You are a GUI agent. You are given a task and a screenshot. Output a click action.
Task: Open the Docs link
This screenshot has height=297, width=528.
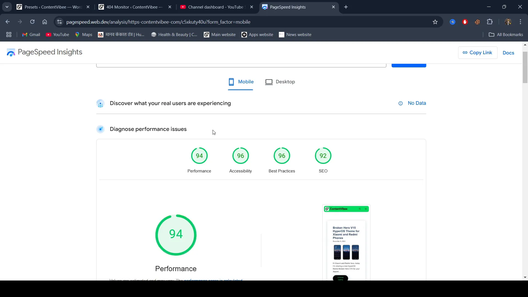(x=508, y=53)
